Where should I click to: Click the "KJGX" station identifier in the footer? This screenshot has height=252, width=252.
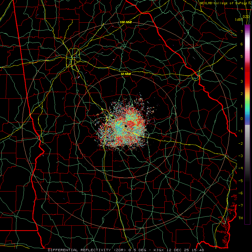point(159,250)
